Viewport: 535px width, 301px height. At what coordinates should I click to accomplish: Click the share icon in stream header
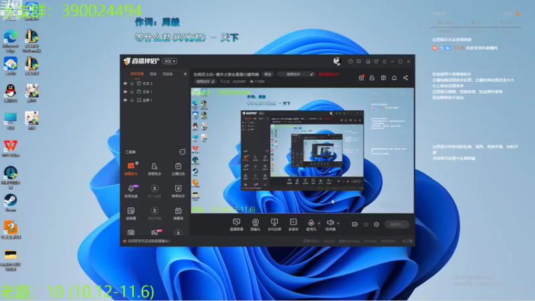(x=405, y=78)
